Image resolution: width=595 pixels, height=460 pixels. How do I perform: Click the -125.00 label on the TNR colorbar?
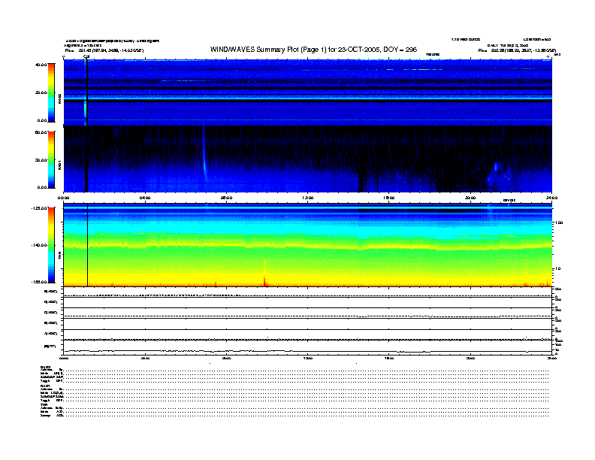pyautogui.click(x=39, y=208)
